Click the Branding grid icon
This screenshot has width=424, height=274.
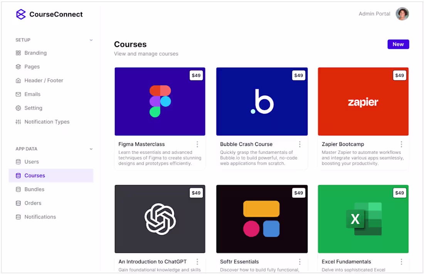[18, 53]
